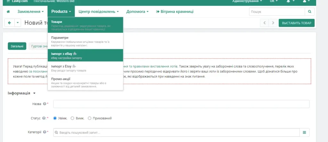Click help question mark next to Назва
Image resolution: width=328 pixels, height=142 pixels.
click(x=44, y=104)
